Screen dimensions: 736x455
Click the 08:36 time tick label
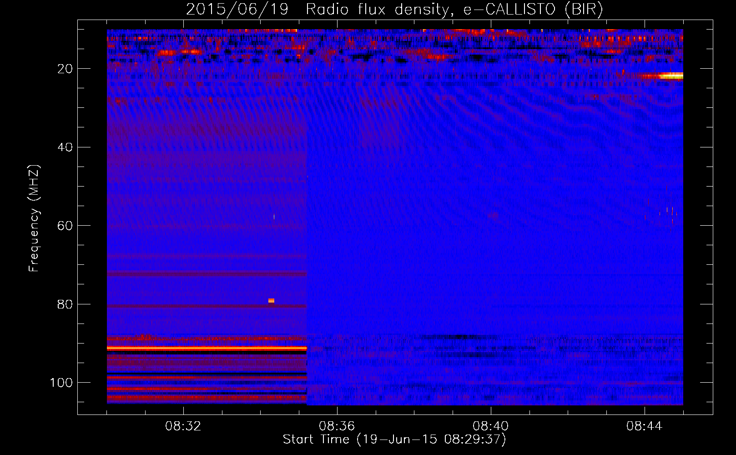point(337,426)
